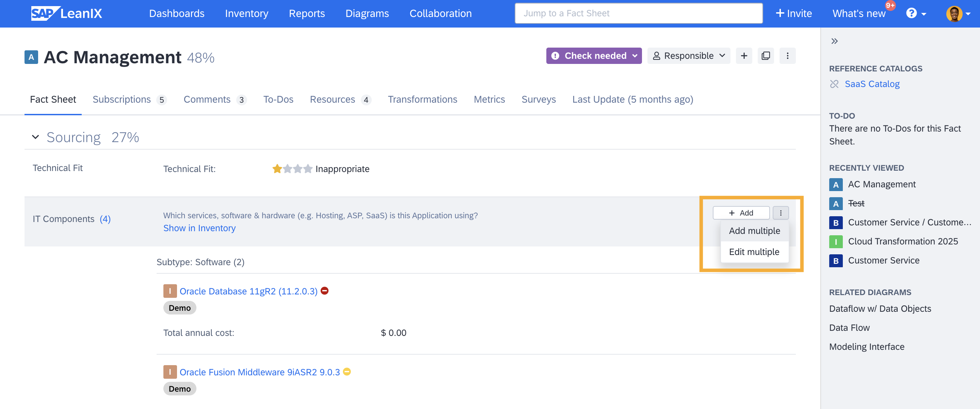
Task: Switch to the Subscriptions tab
Action: coord(129,100)
